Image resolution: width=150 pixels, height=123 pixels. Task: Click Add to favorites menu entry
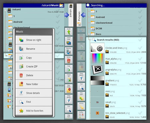pyautogui.click(x=34, y=111)
